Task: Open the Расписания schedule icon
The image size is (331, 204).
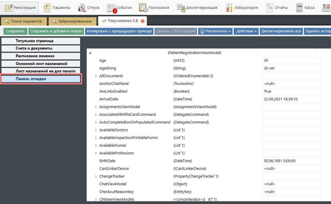Action: (x=143, y=8)
